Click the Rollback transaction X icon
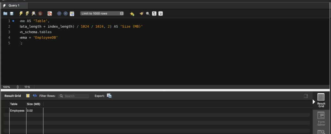The height and width of the screenshot is (134, 331). [x=66, y=13]
